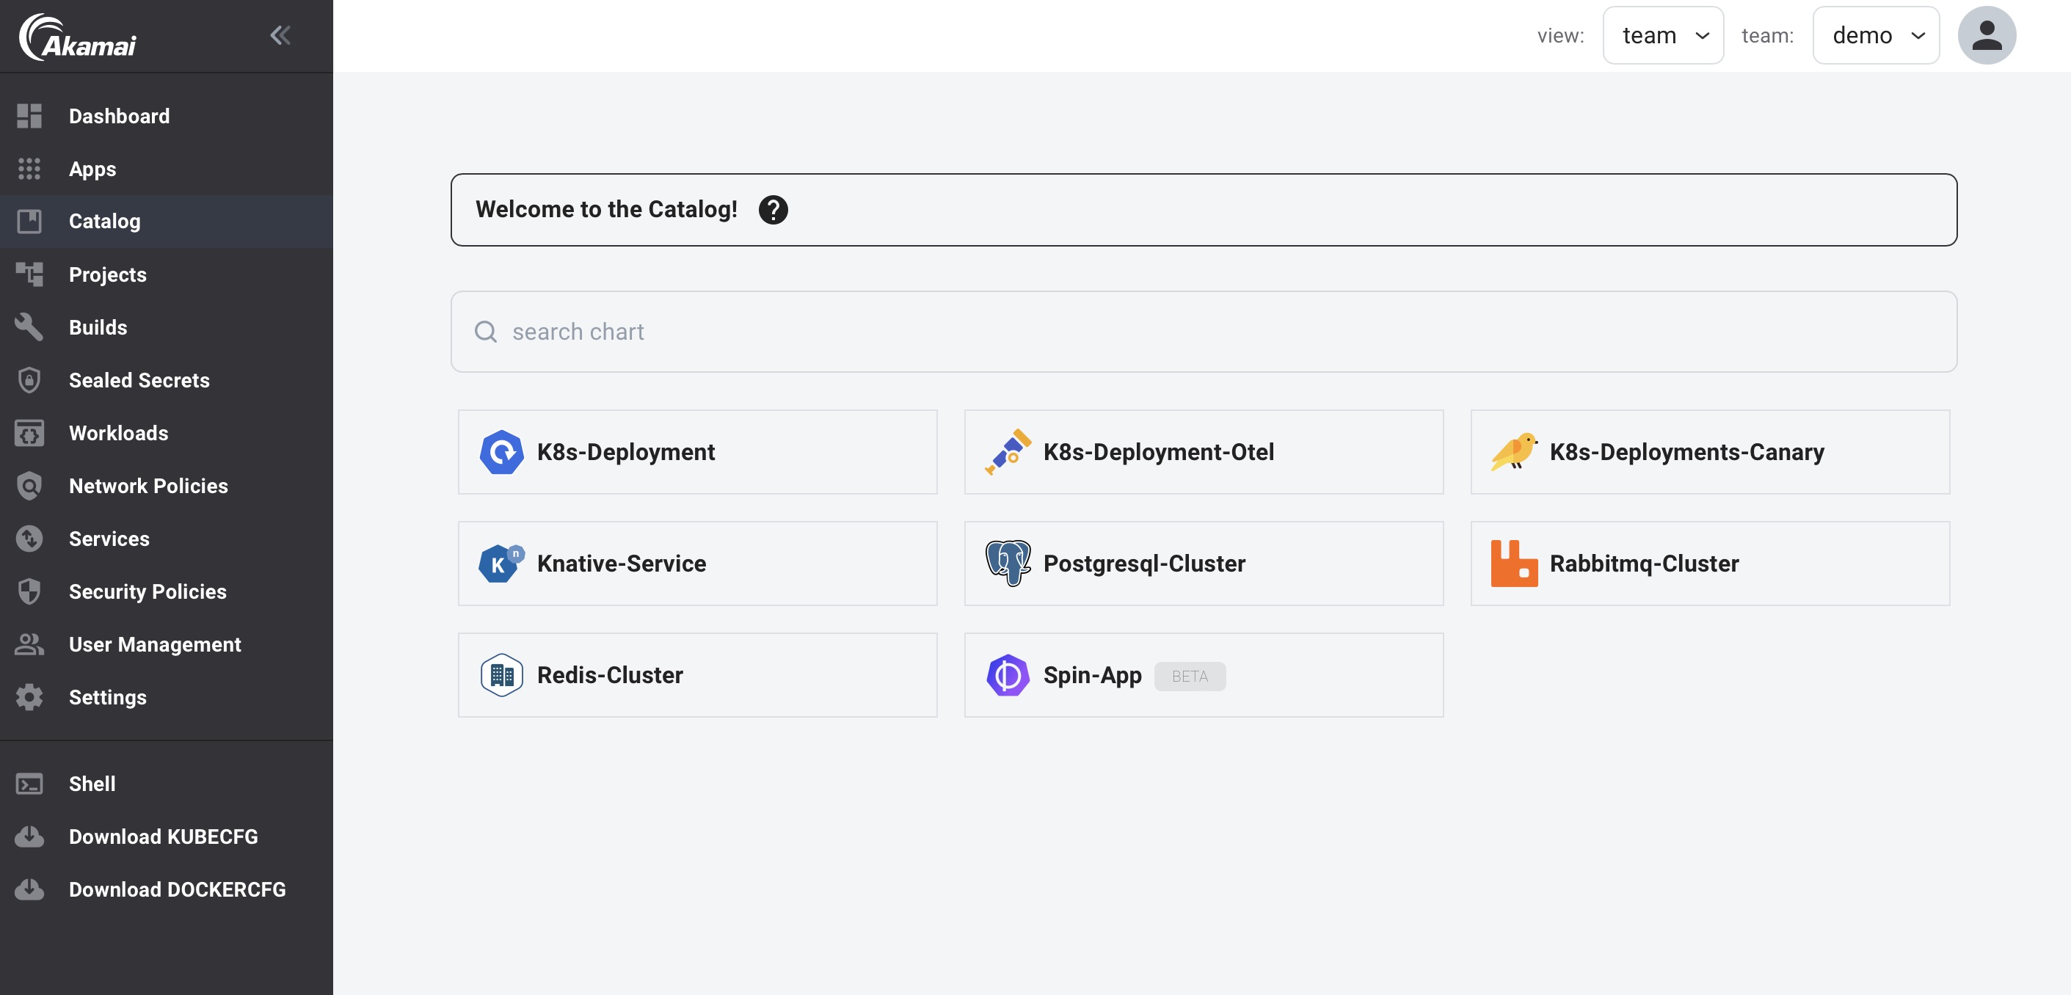The image size is (2071, 995).
Task: Click the Spin-App purple icon
Action: click(1008, 675)
